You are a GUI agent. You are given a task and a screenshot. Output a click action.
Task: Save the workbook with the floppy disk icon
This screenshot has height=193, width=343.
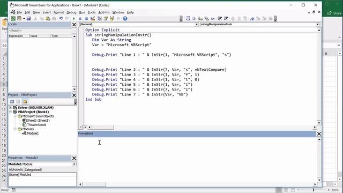(x=28, y=19)
